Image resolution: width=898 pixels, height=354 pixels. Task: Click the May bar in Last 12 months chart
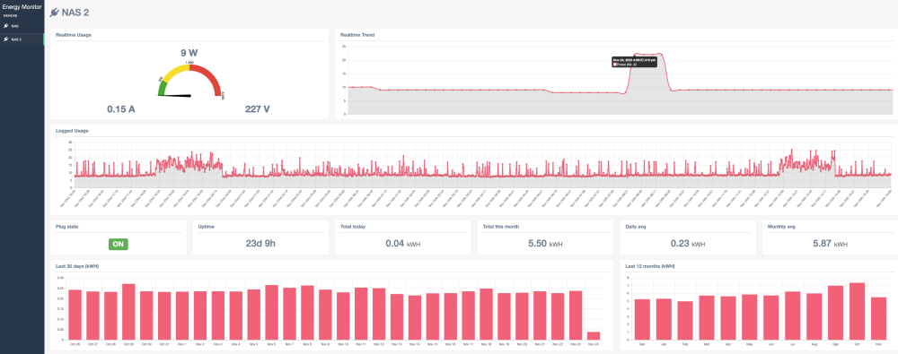tap(750, 316)
